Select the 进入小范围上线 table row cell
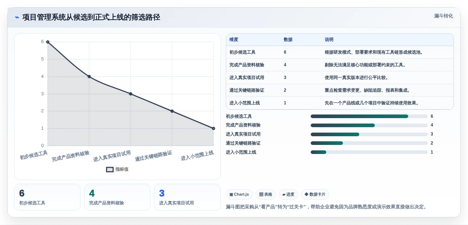The image size is (468, 225). (245, 103)
